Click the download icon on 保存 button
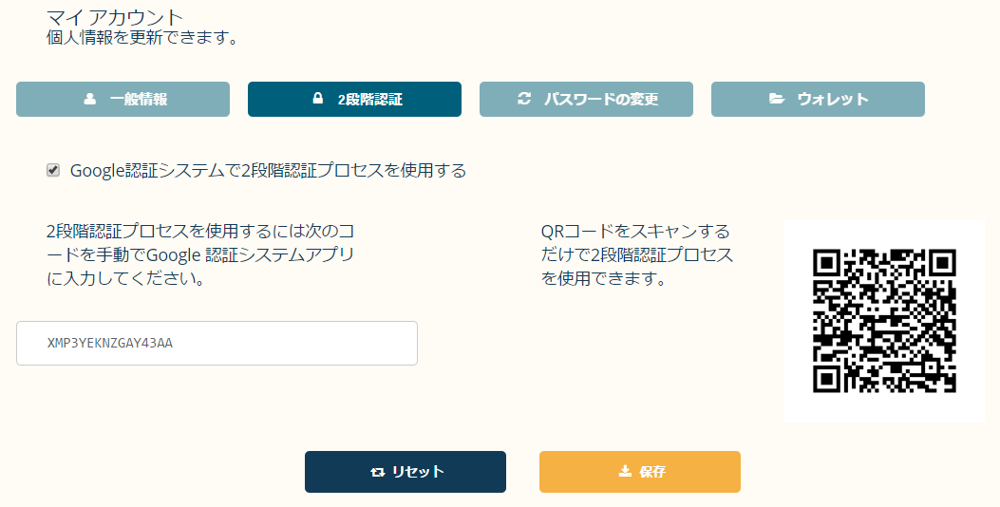The width and height of the screenshot is (1000, 507). [x=625, y=472]
